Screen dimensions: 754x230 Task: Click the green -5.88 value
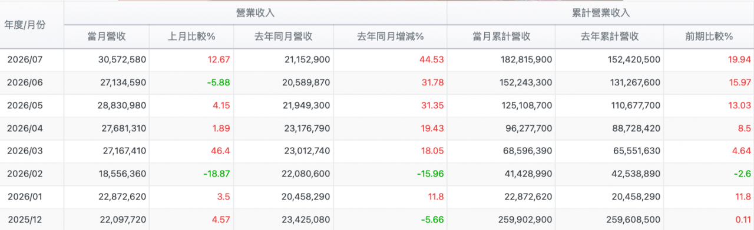tap(218, 82)
